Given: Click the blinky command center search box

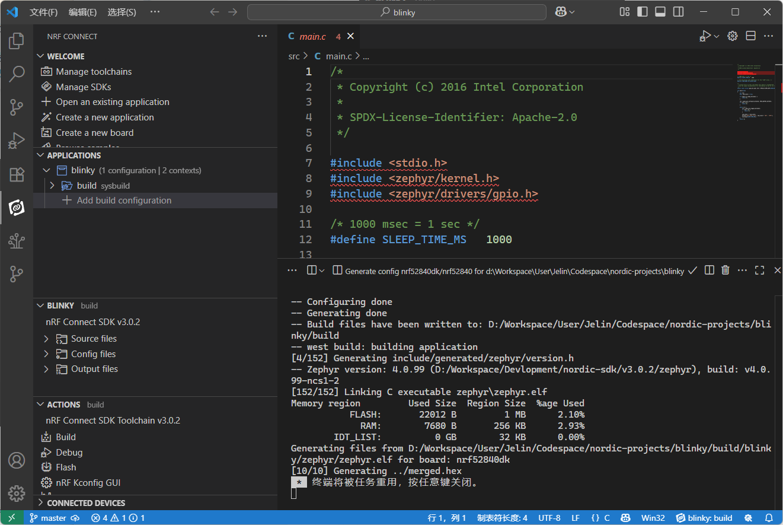Looking at the screenshot, I should point(397,12).
